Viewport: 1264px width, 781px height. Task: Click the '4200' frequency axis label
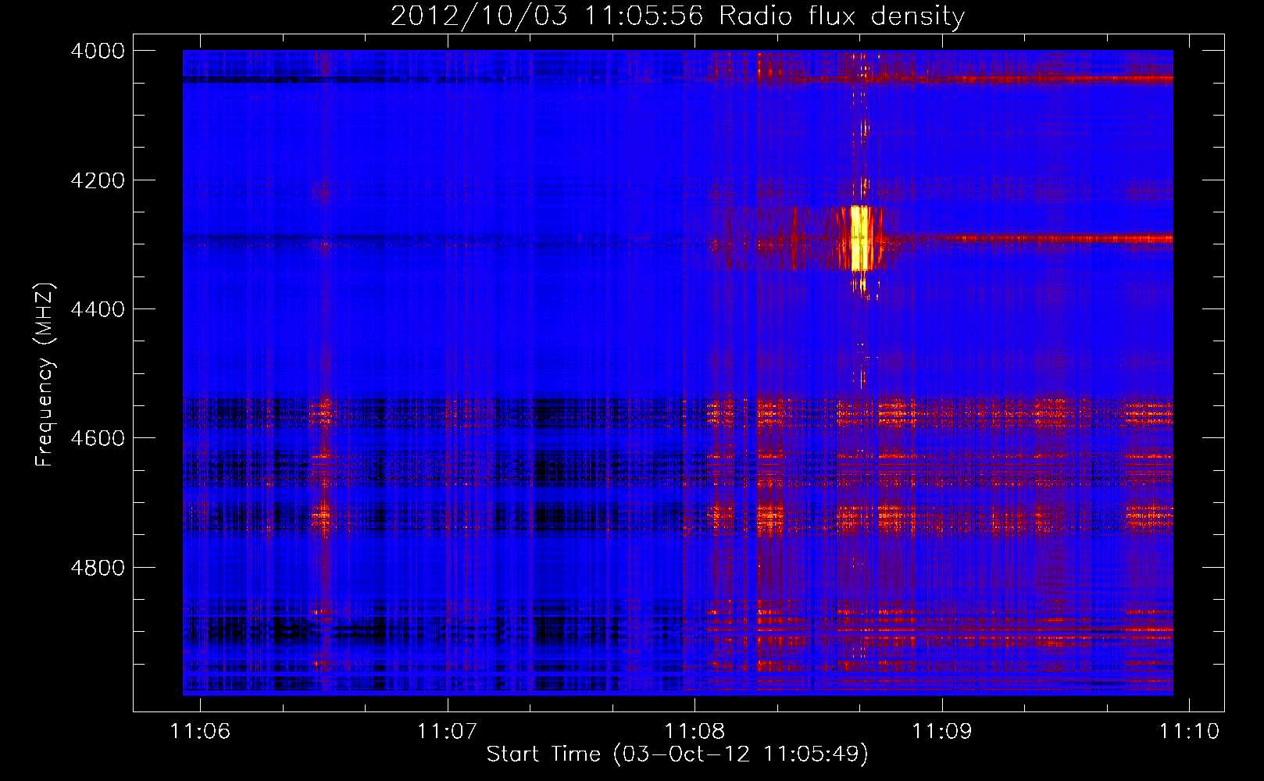point(98,180)
